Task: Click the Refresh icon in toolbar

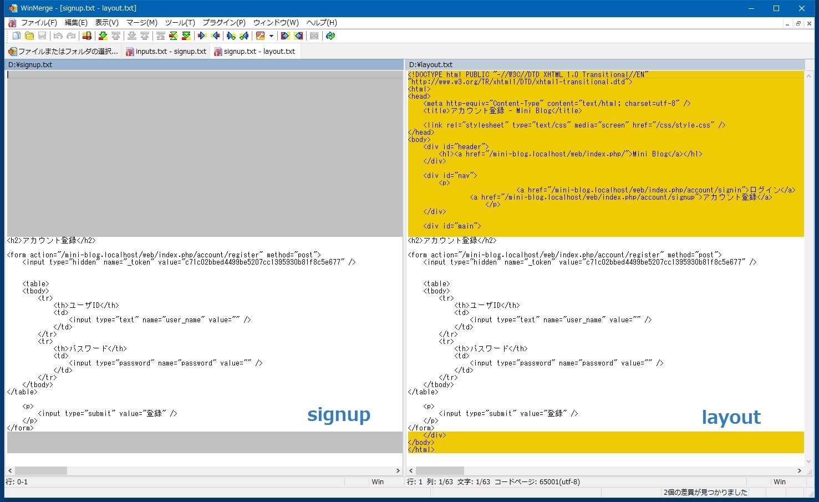Action: pyautogui.click(x=330, y=36)
